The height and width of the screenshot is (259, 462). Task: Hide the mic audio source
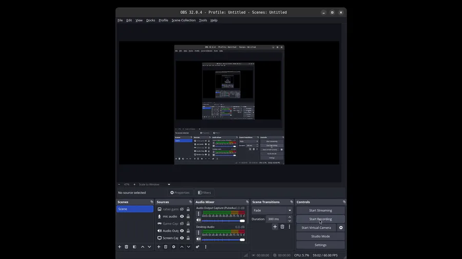point(182,217)
